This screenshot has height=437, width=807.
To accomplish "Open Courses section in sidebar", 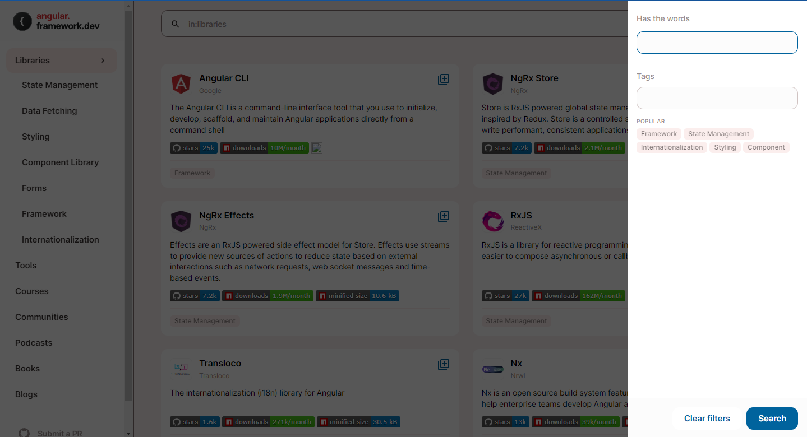I will click(32, 291).
